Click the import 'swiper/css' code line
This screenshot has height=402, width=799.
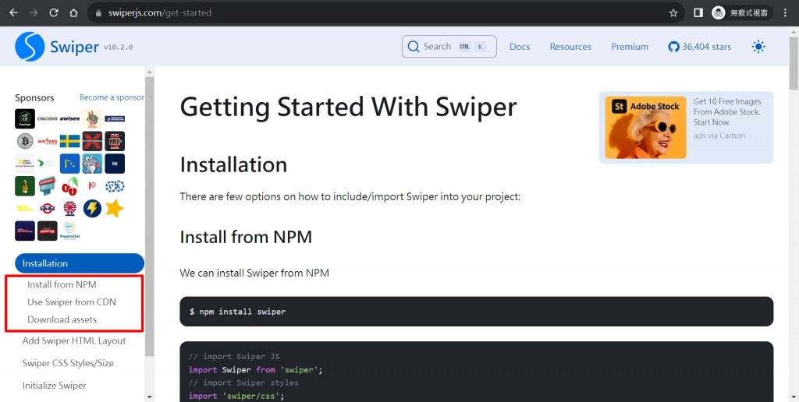point(236,396)
